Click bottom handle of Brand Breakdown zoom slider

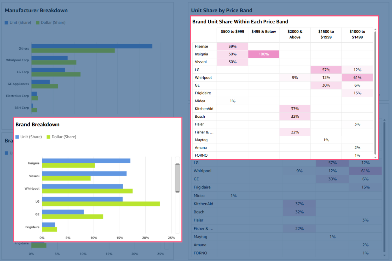(x=177, y=192)
